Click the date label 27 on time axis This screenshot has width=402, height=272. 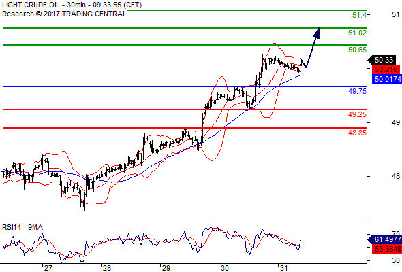click(x=48, y=268)
